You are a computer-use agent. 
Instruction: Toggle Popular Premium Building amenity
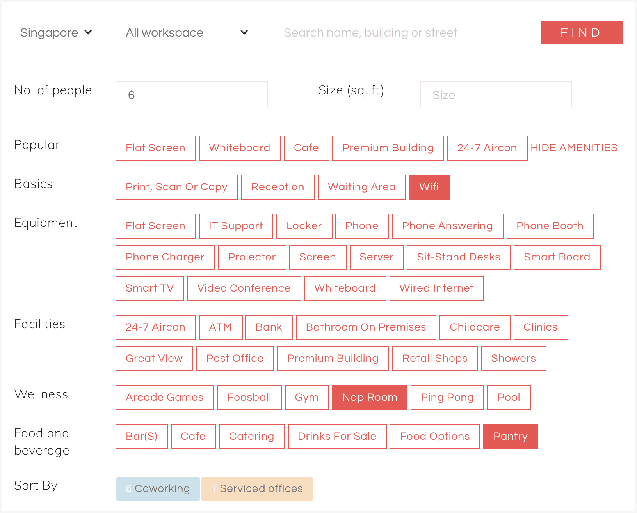pyautogui.click(x=388, y=148)
